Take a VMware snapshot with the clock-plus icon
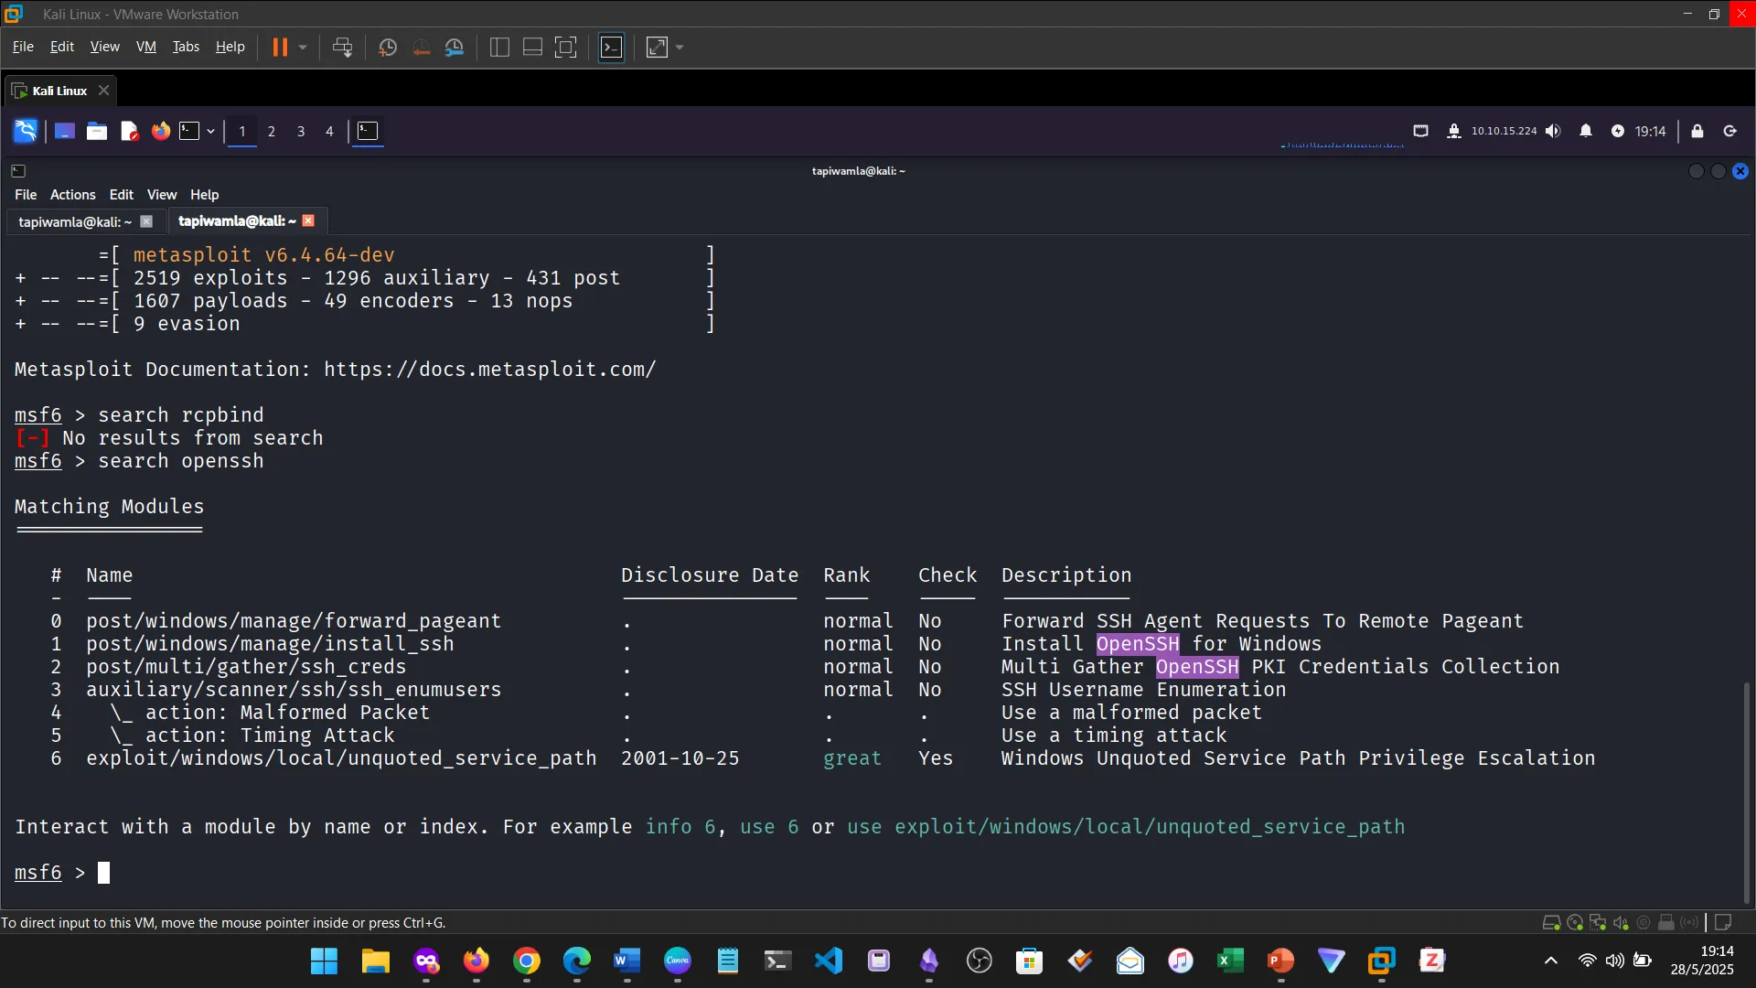 pyautogui.click(x=388, y=48)
